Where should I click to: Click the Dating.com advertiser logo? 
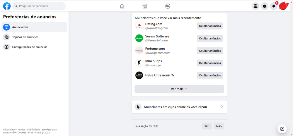(139, 26)
